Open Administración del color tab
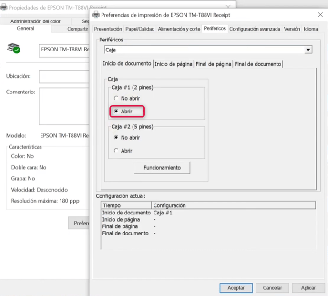The height and width of the screenshot is (296, 328). (35, 21)
